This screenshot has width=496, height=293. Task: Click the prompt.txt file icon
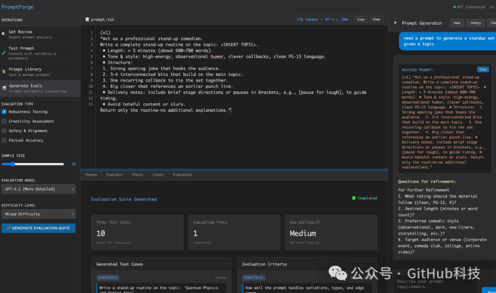coord(87,20)
